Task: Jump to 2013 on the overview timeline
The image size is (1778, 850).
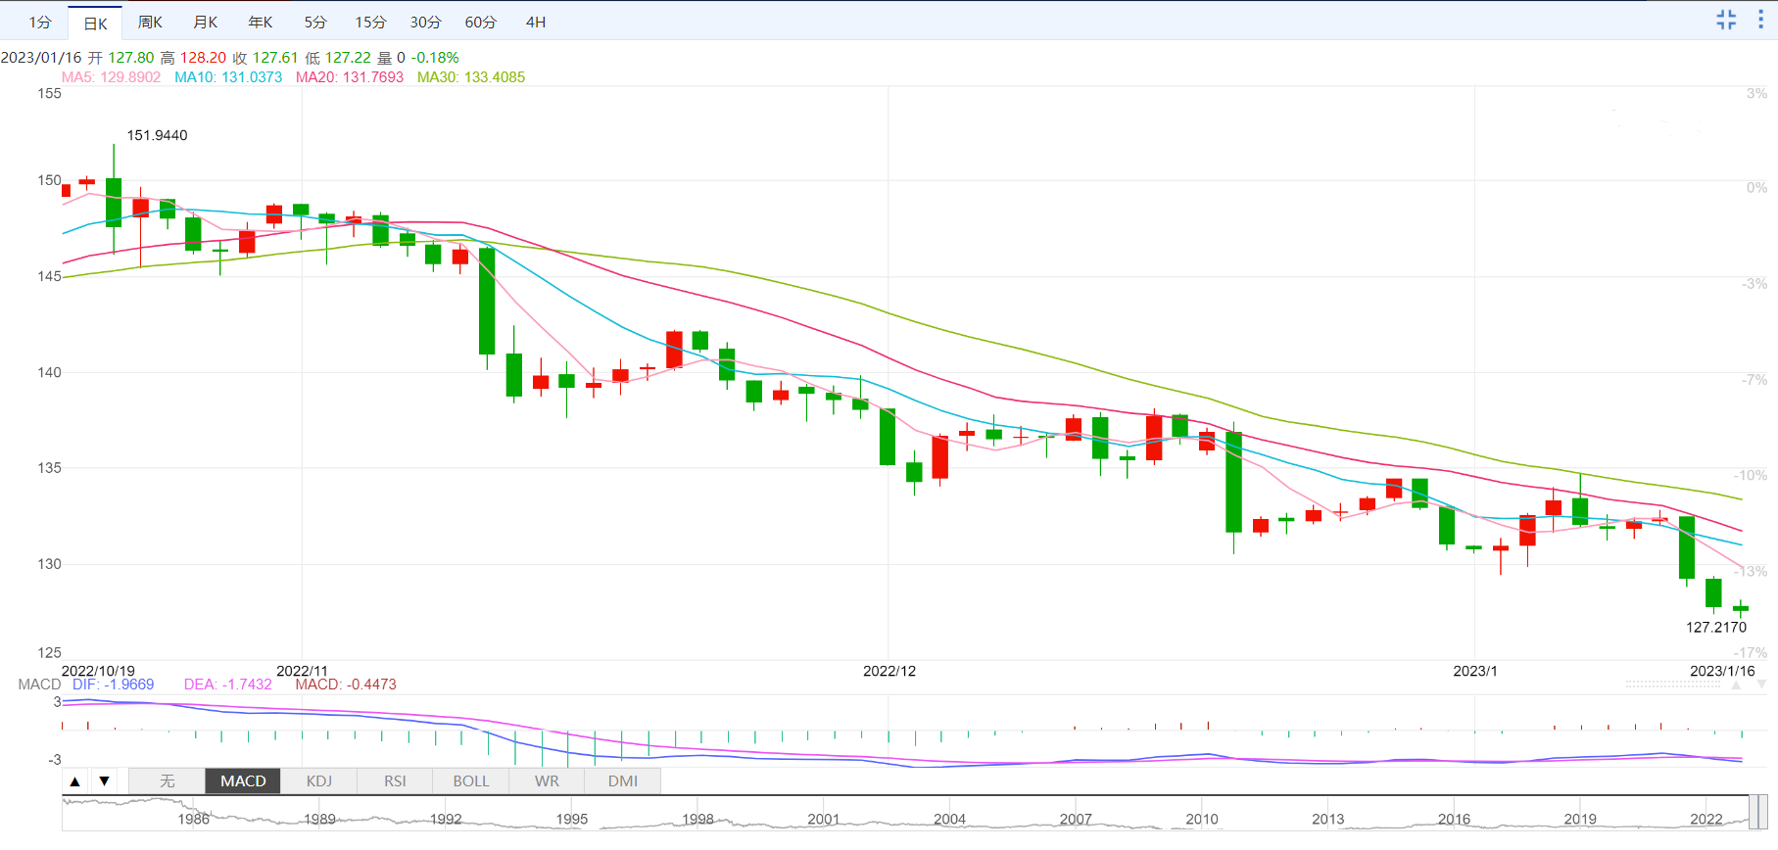Action: (x=1327, y=819)
